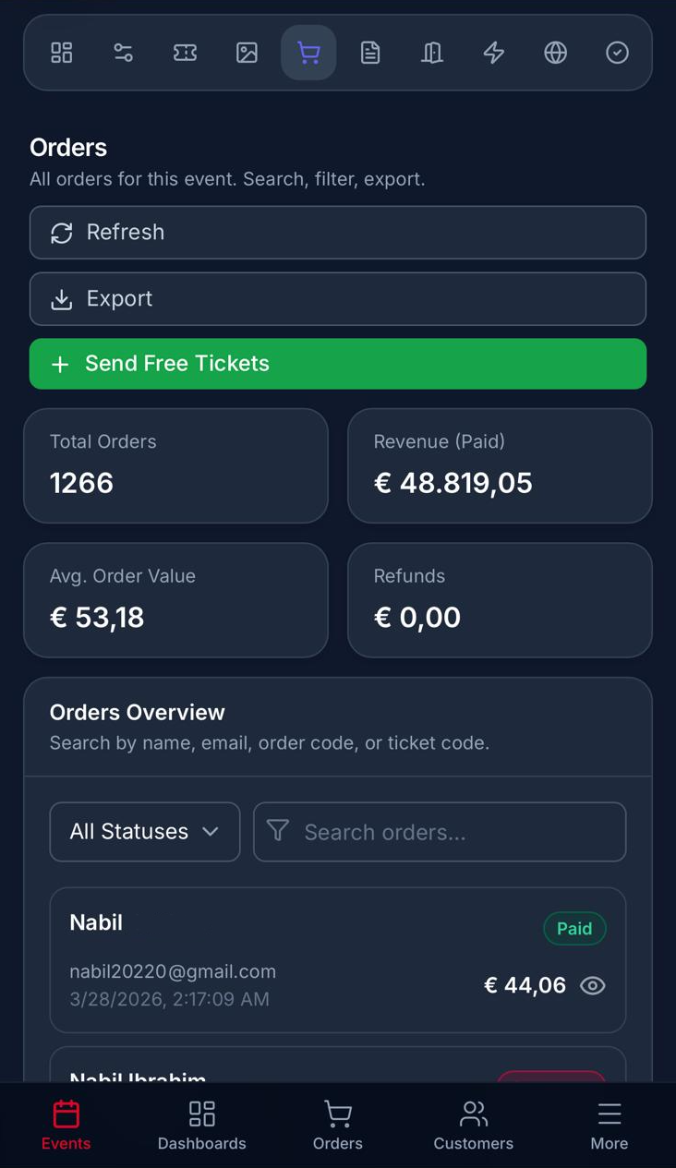Export all orders
This screenshot has width=676, height=1168.
[338, 299]
